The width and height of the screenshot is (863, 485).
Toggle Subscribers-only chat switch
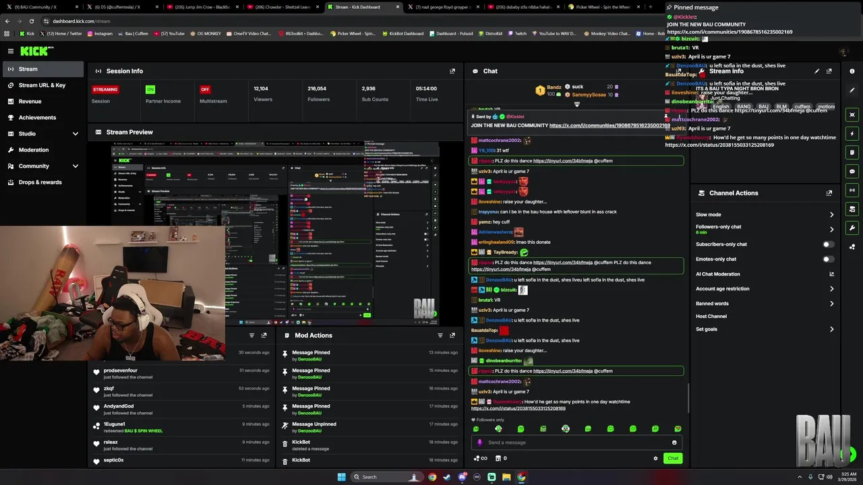pos(829,245)
